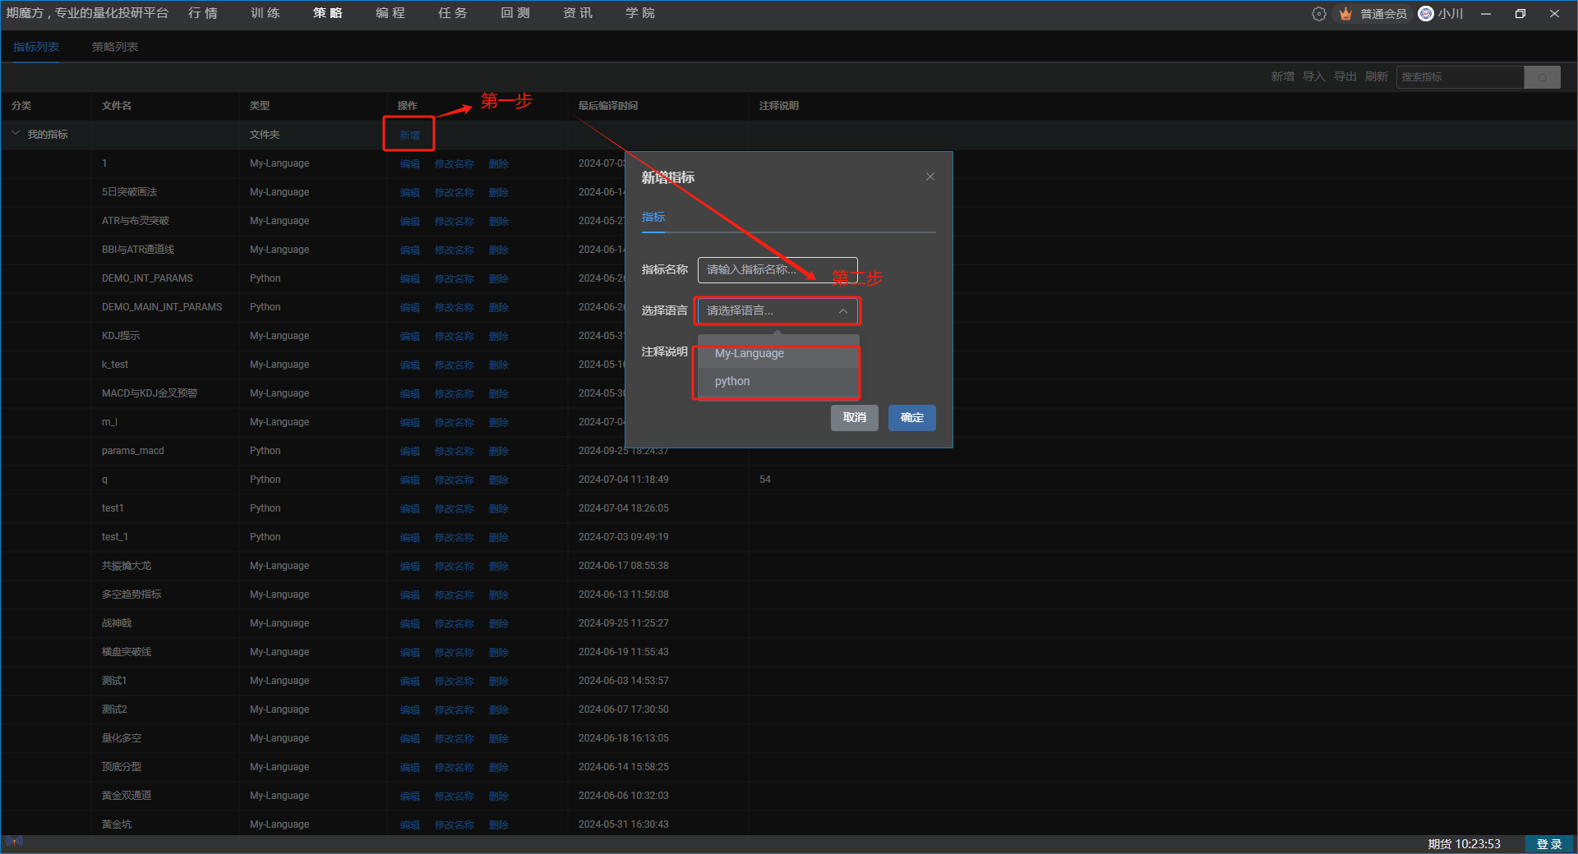
Task: Click the 普通会员 label
Action: (x=1383, y=14)
